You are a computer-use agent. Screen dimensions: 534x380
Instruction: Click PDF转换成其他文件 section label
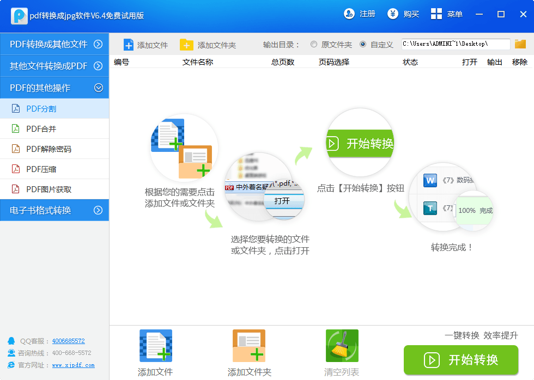coord(48,44)
